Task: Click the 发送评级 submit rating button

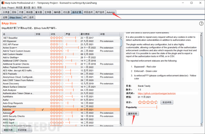Action: coord(167,102)
